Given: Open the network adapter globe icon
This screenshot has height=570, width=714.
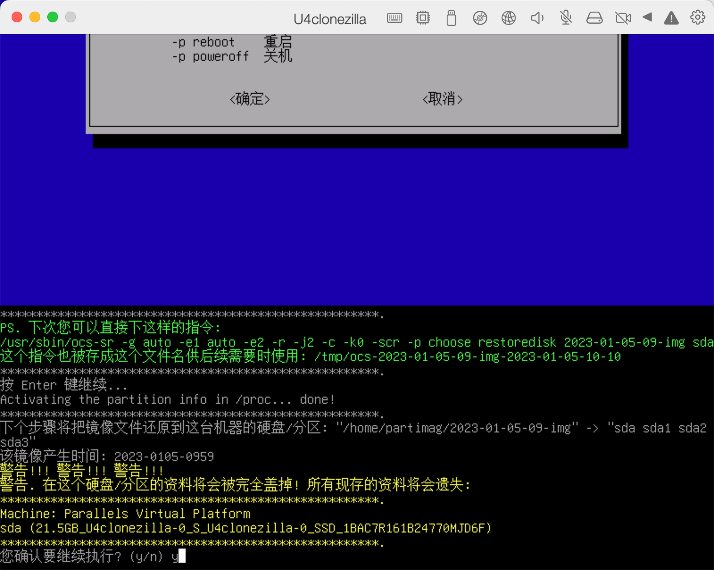Looking at the screenshot, I should pos(509,18).
